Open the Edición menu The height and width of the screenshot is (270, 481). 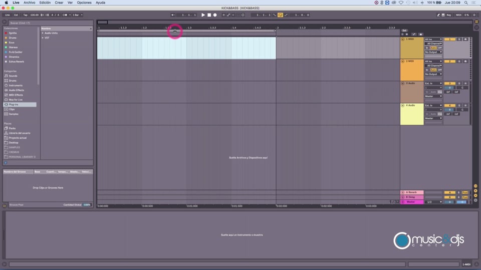click(x=45, y=2)
